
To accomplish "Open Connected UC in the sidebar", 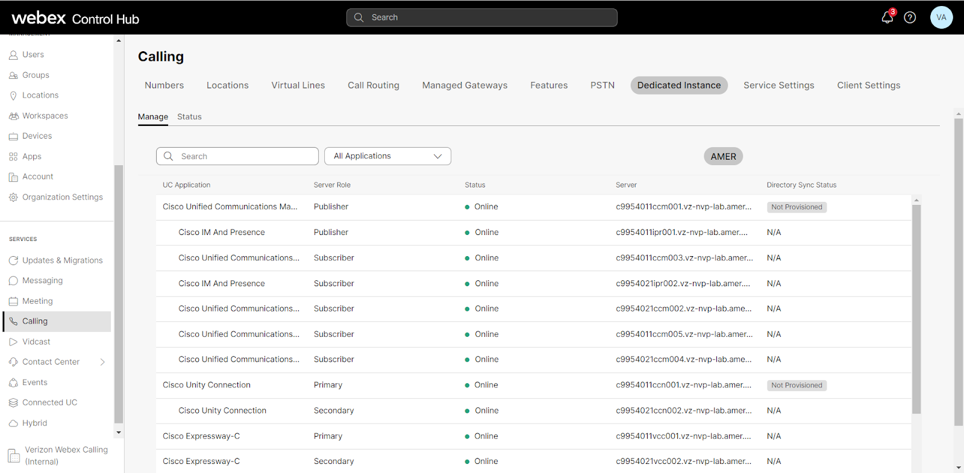I will 49,403.
